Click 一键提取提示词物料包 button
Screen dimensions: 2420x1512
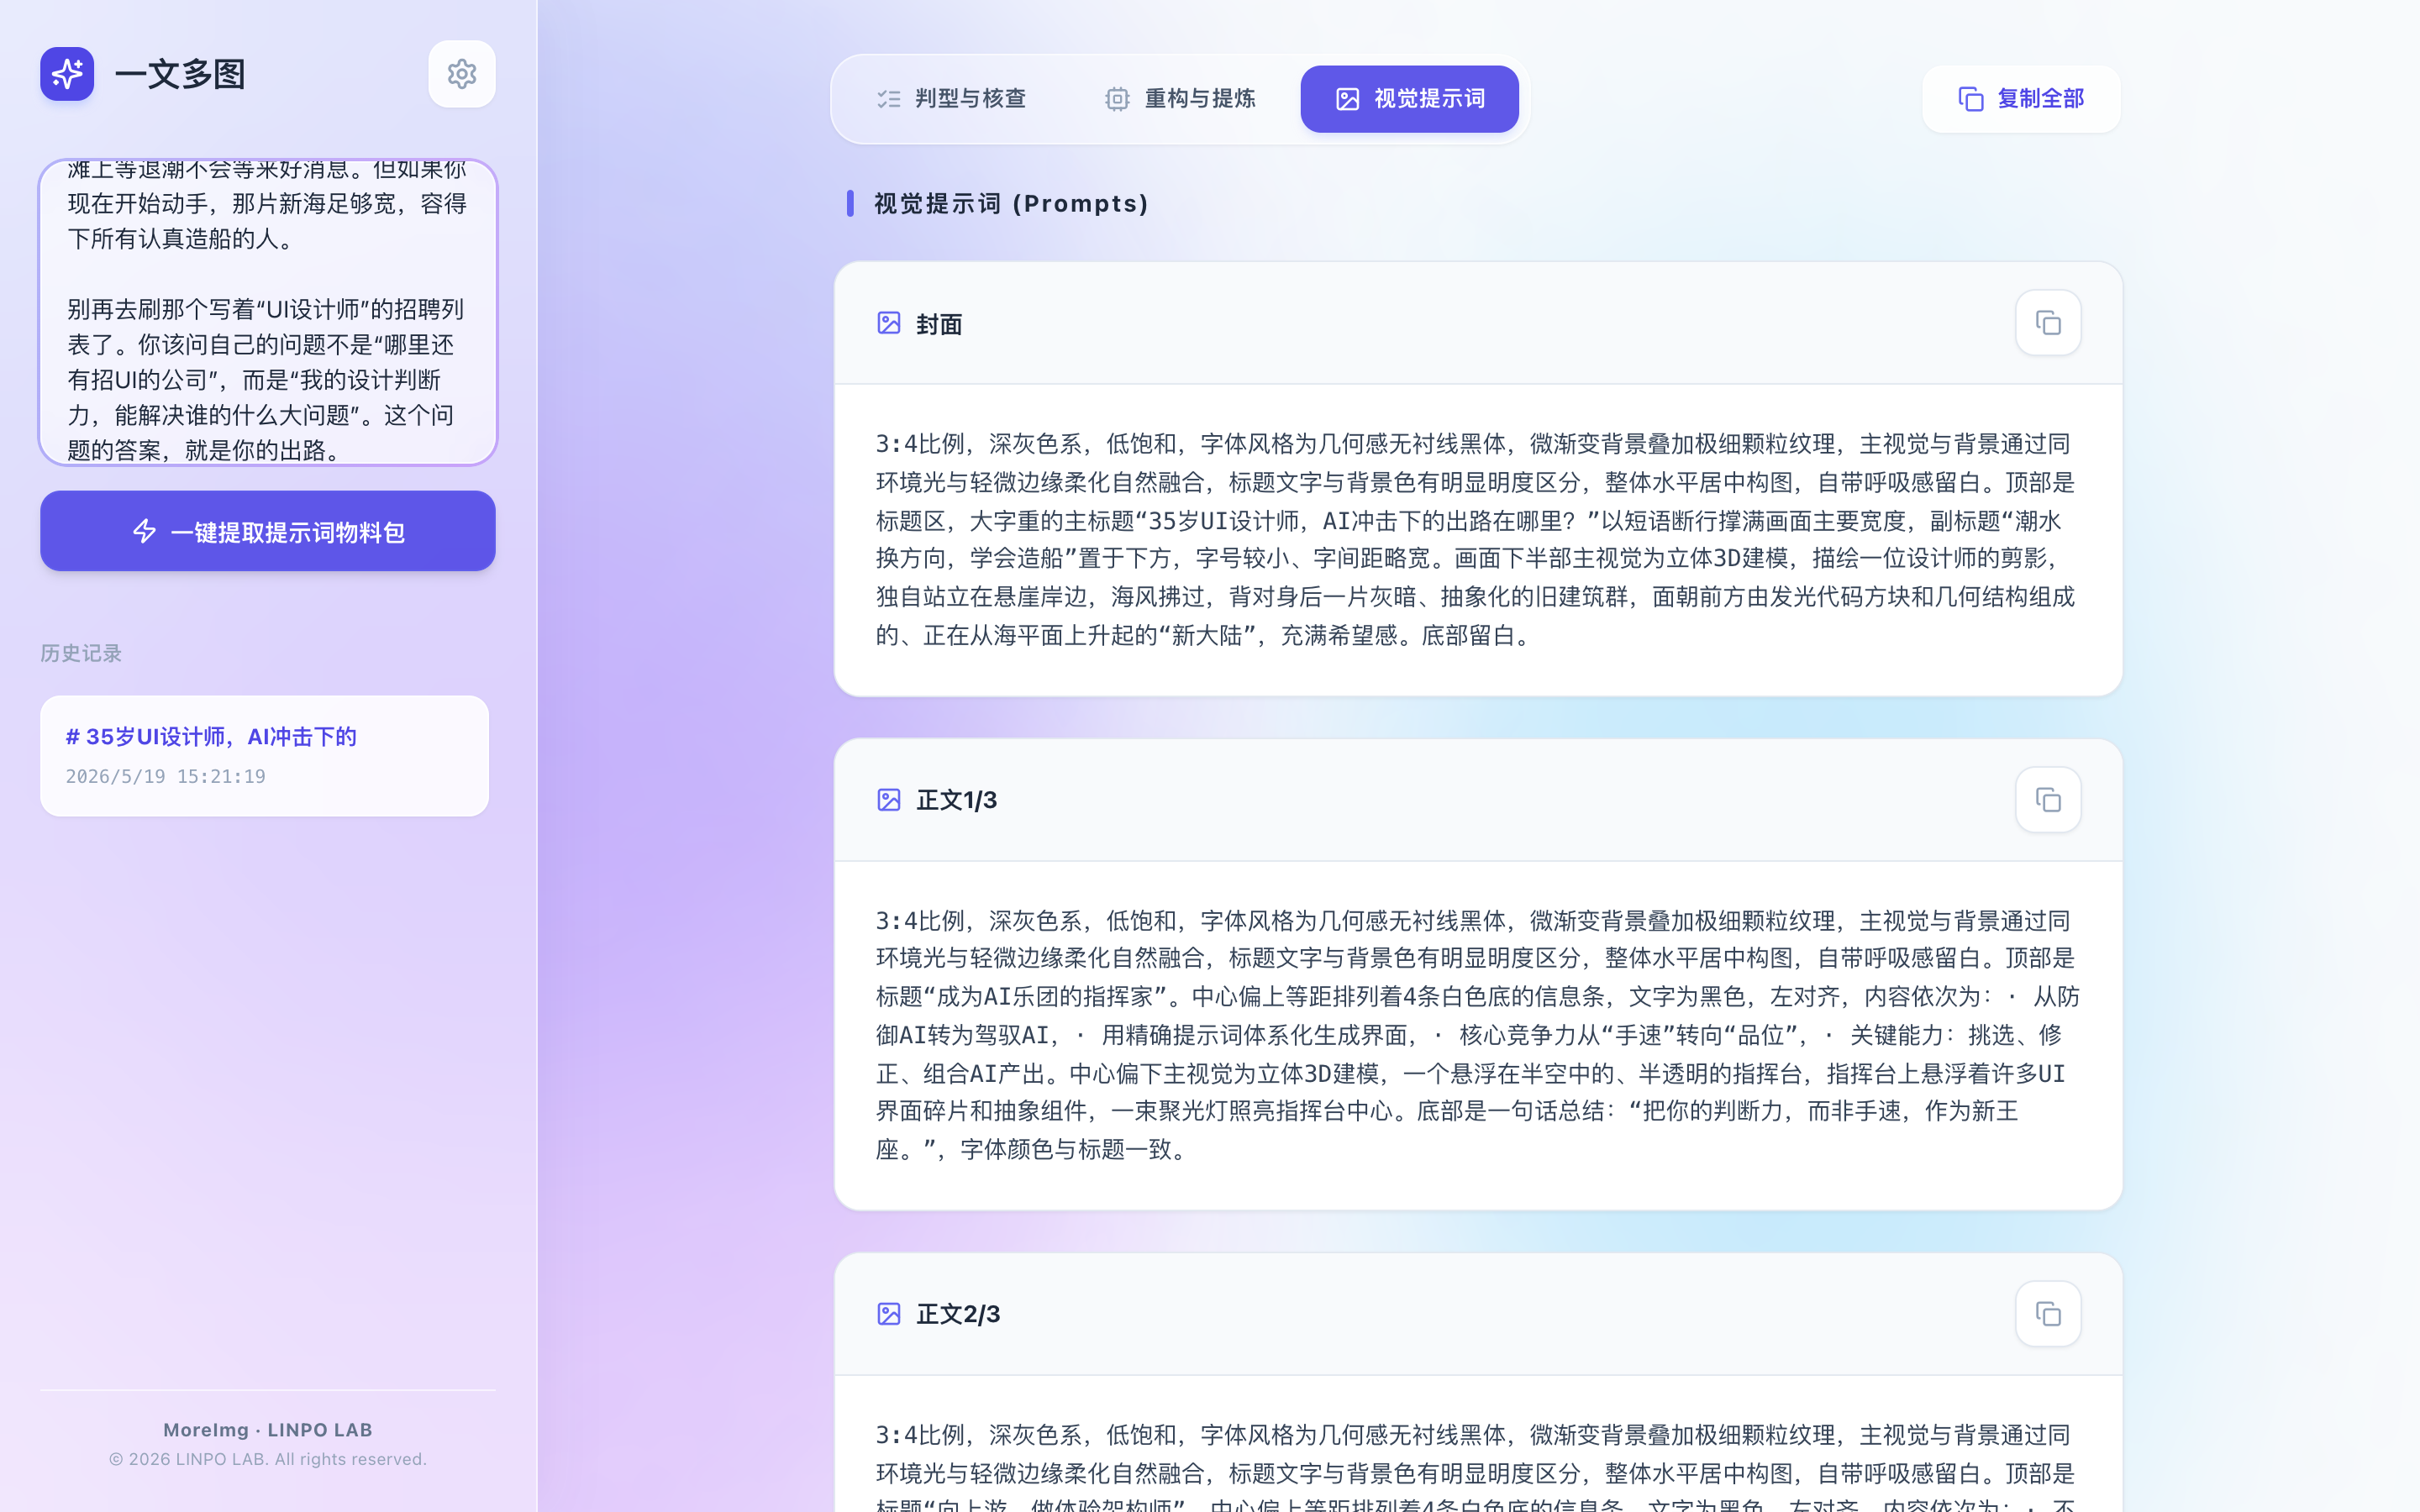[x=268, y=531]
